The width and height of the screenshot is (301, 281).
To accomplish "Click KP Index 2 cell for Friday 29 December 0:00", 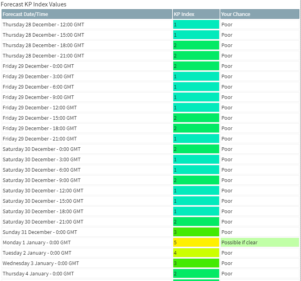I will coord(196,66).
